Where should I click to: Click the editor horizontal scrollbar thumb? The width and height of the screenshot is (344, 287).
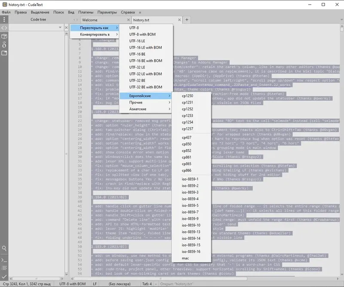pyautogui.click(x=160, y=279)
